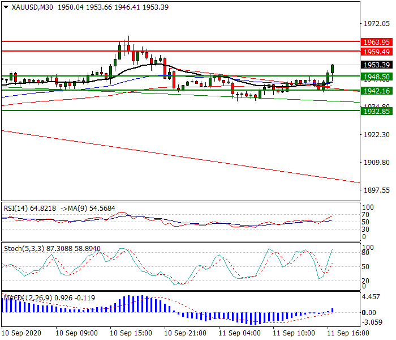Click the 10 Sep 21:00 time label
Image resolution: width=396 pixels, height=340 pixels.
(185, 333)
